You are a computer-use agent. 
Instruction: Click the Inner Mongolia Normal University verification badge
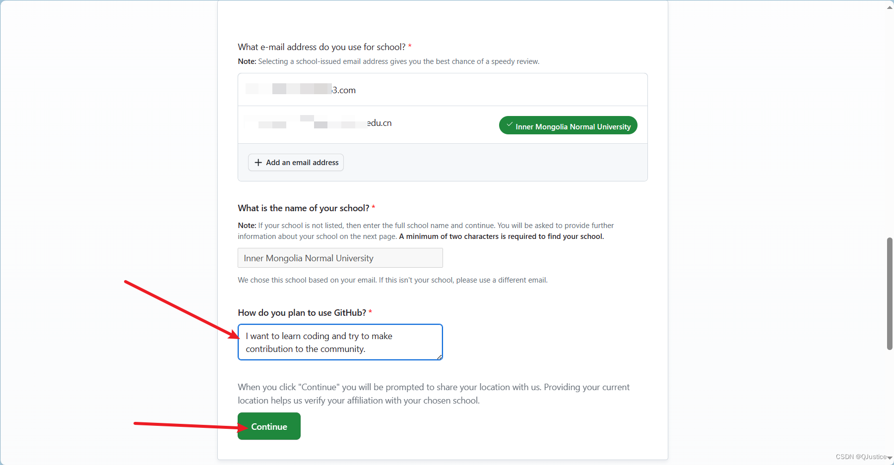[x=568, y=125]
